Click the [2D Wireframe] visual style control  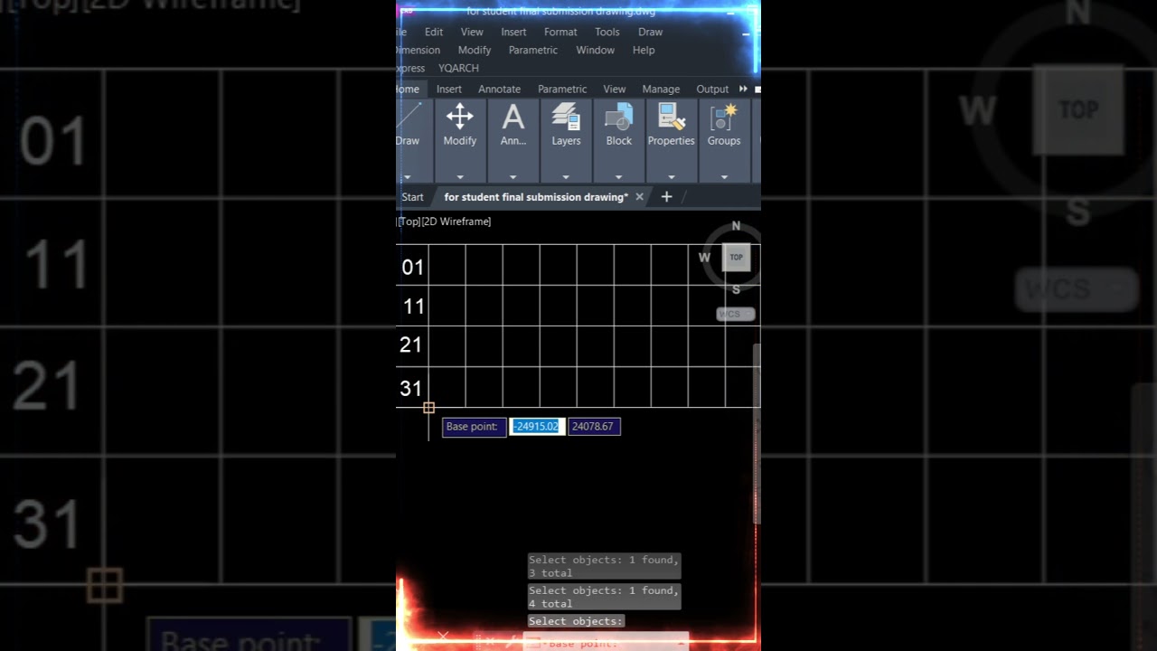click(x=456, y=222)
